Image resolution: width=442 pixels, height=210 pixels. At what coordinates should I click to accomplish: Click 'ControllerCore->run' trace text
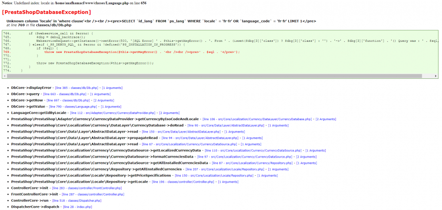(30, 200)
